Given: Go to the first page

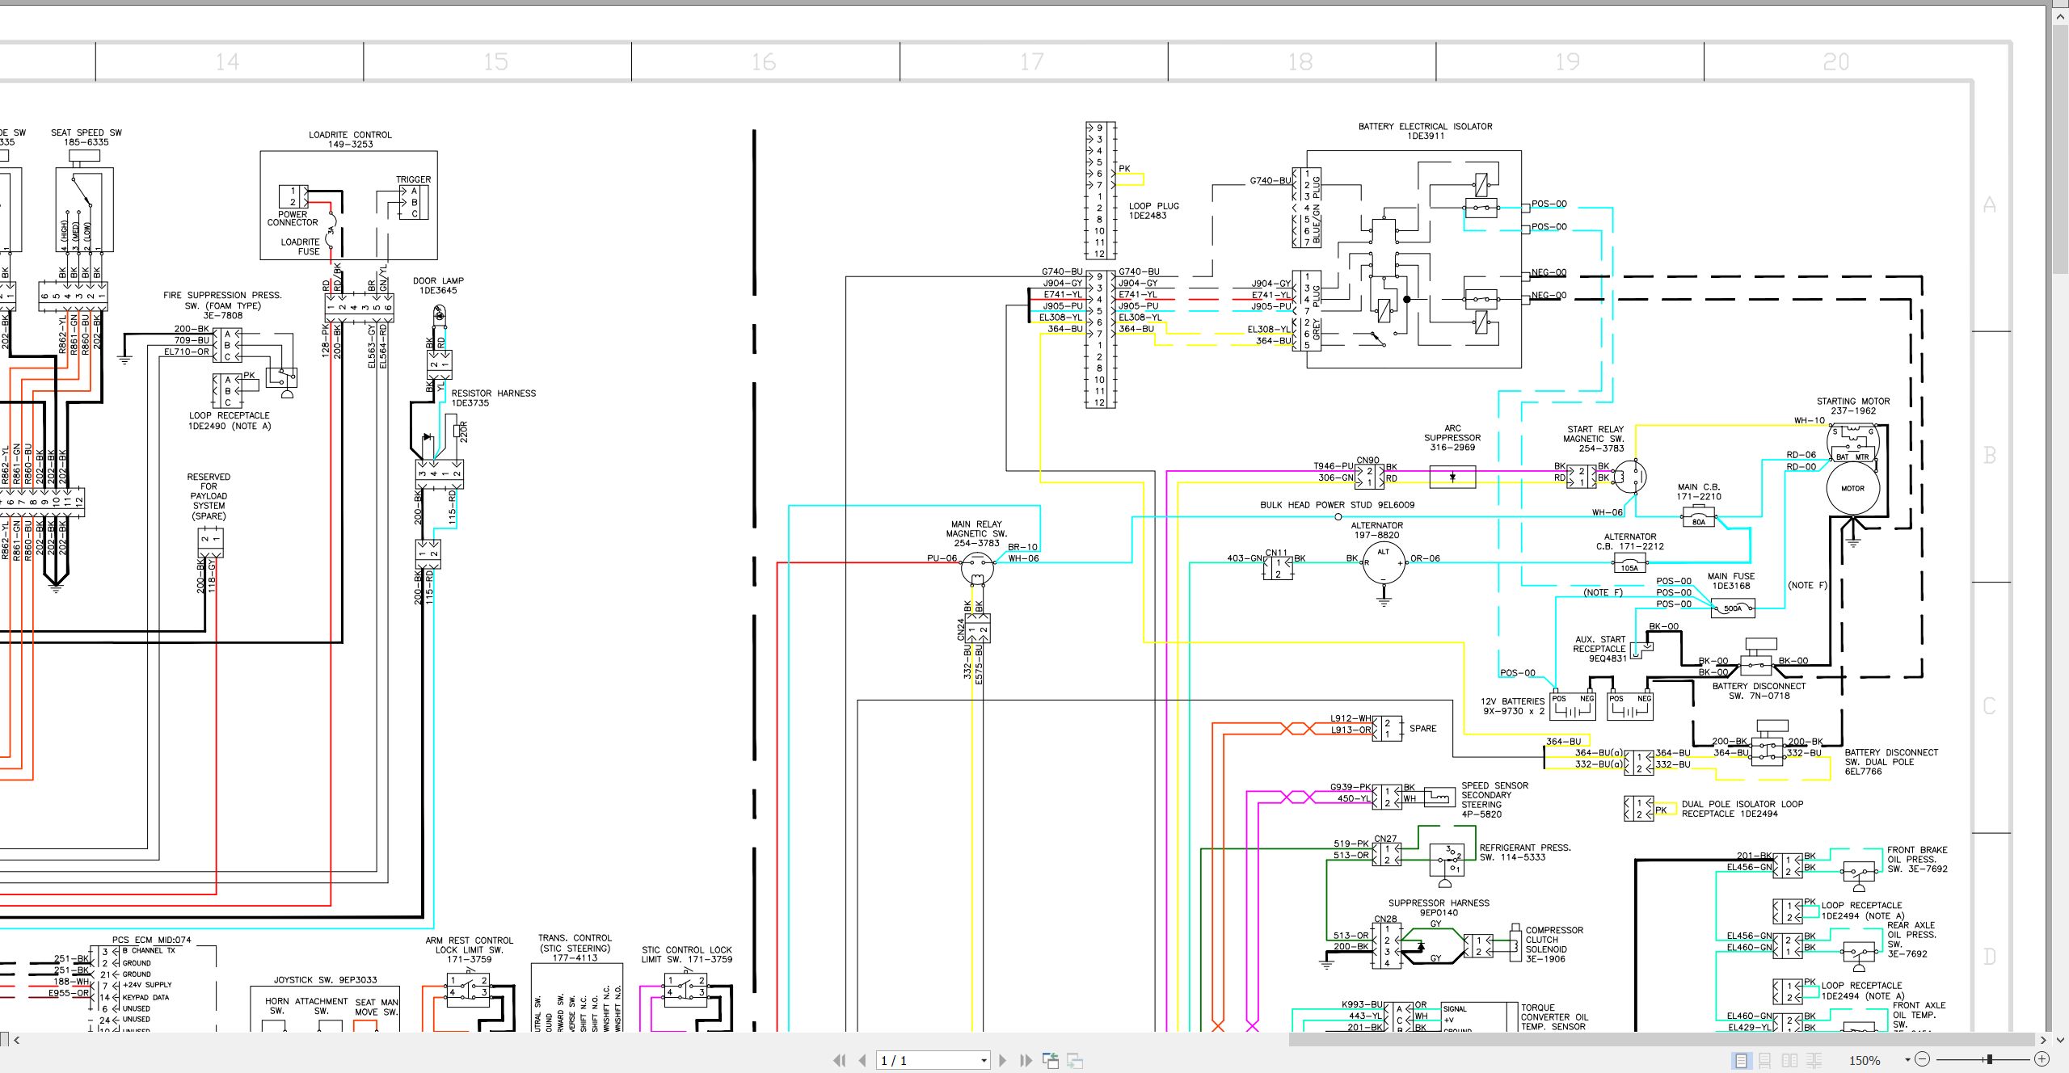Looking at the screenshot, I should click(840, 1060).
